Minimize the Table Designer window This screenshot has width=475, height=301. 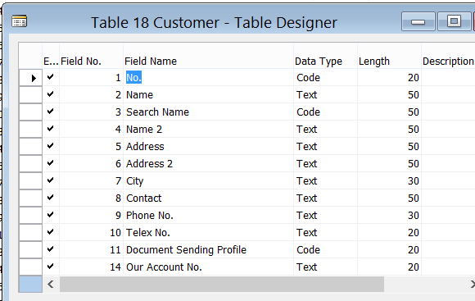[418, 21]
